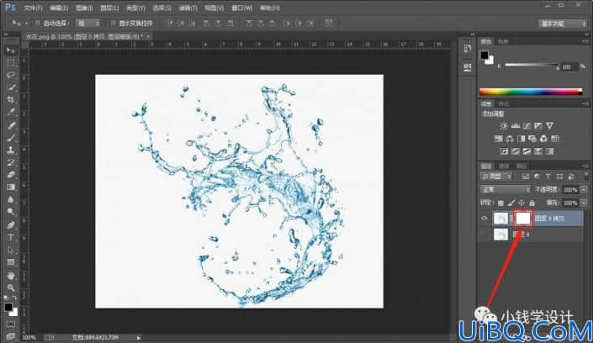Select the History Brush tool
This screenshot has height=343, width=593.
[x=11, y=162]
